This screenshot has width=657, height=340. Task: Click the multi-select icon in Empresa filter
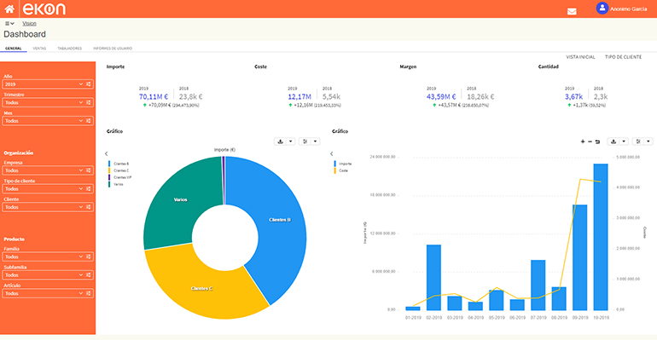tap(89, 170)
